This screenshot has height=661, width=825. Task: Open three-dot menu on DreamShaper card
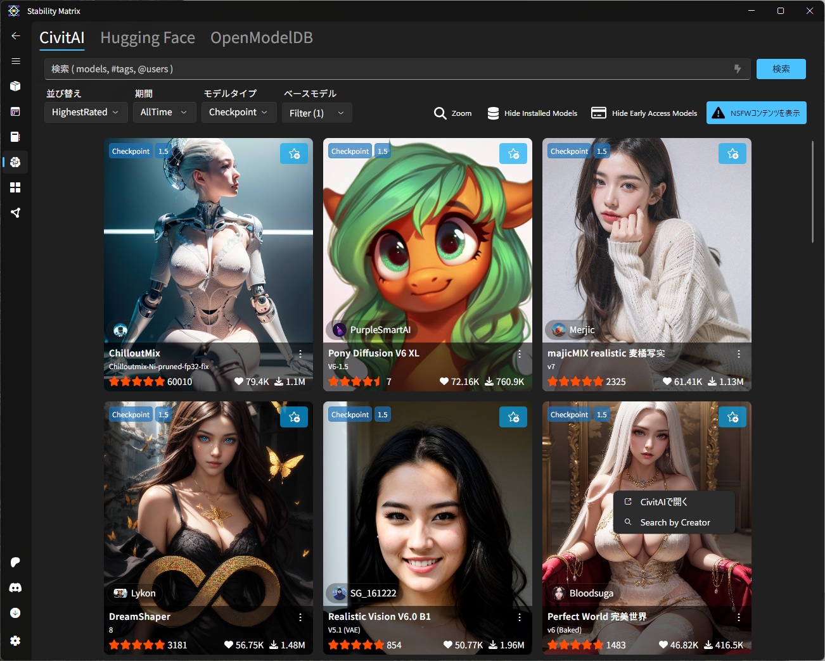[x=300, y=617]
